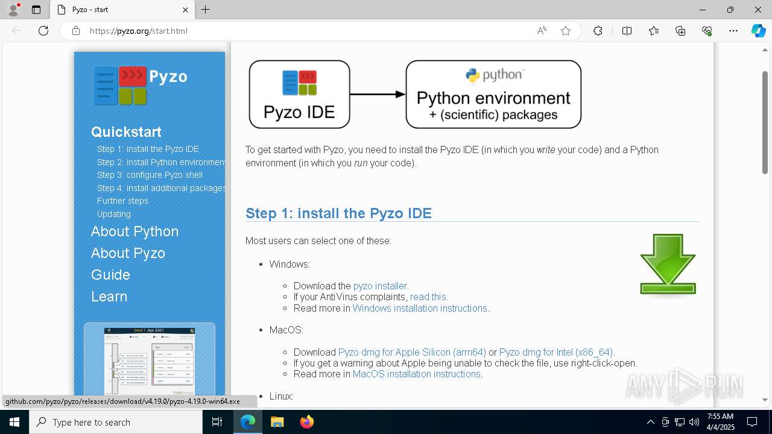Click the 'Type here to search' taskbar box

click(116, 422)
